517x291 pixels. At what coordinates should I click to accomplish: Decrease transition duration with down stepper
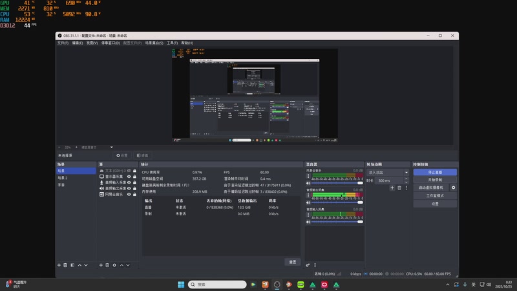click(406, 182)
